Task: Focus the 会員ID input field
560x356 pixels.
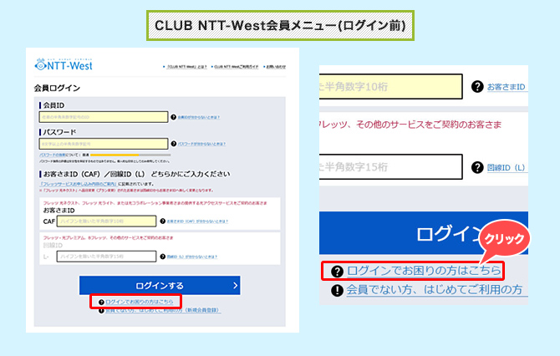Action: point(104,117)
